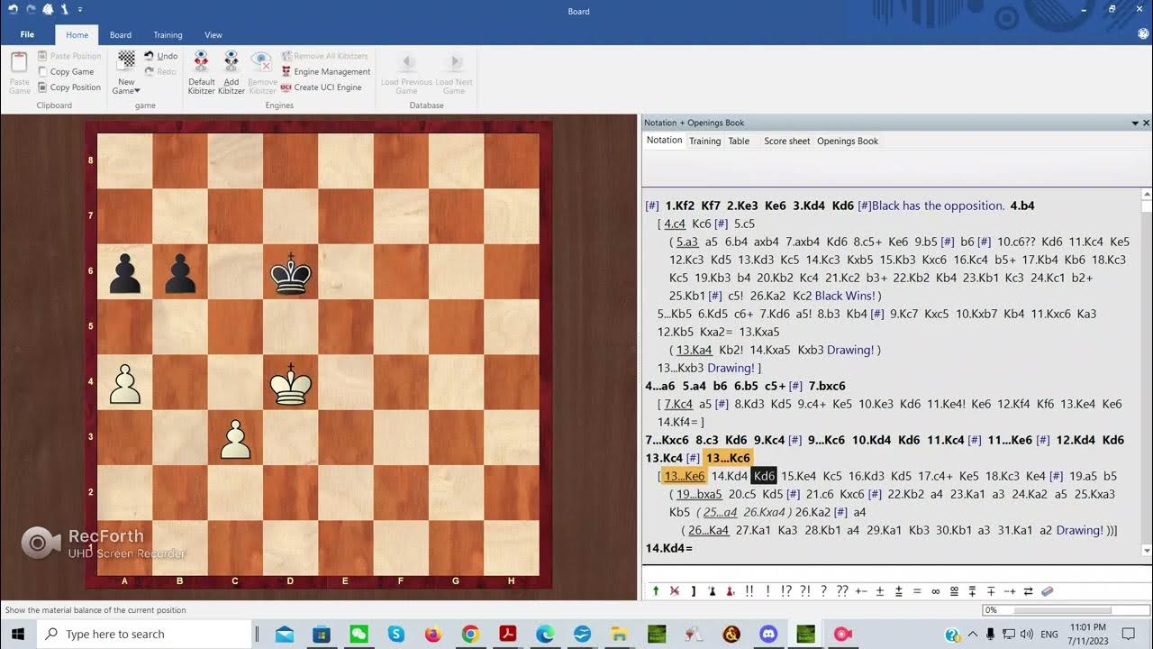Image resolution: width=1153 pixels, height=649 pixels.
Task: Select the Notation panel tab
Action: click(665, 141)
